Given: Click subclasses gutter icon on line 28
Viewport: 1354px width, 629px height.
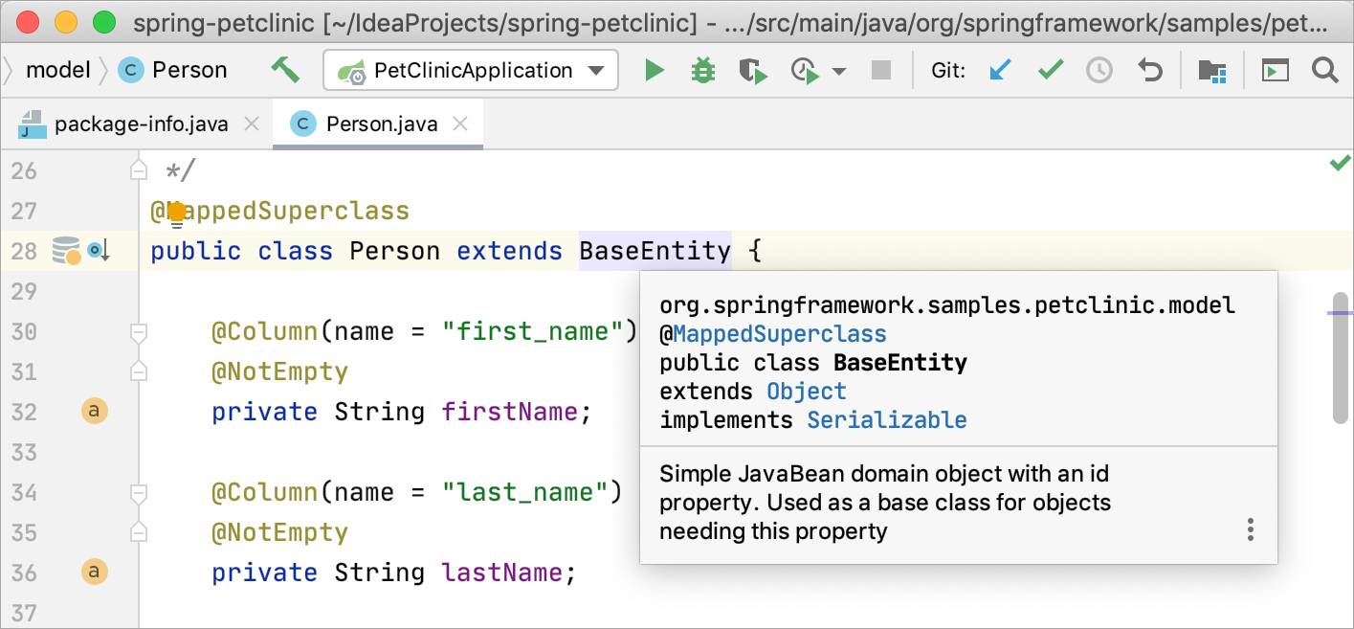Looking at the screenshot, I should click(99, 251).
